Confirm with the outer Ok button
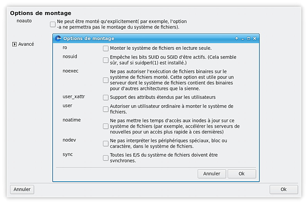This screenshot has height=204, width=308. (x=284, y=189)
